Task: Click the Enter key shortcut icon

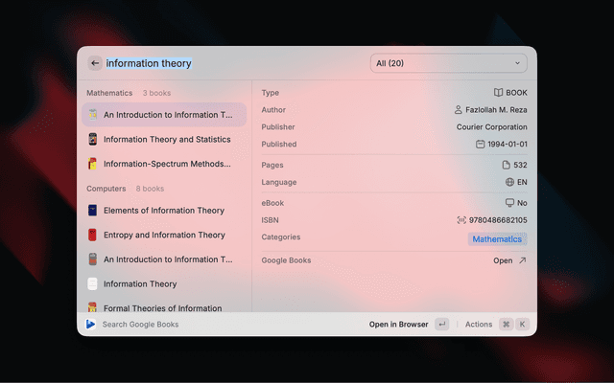Action: (441, 325)
